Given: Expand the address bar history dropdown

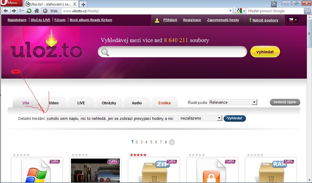Looking at the screenshot, I should tap(230, 11).
